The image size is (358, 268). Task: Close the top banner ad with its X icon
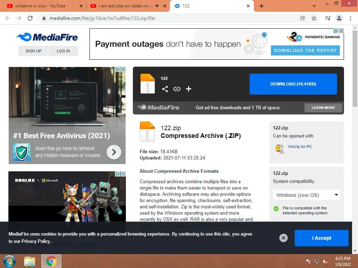pos(341,31)
